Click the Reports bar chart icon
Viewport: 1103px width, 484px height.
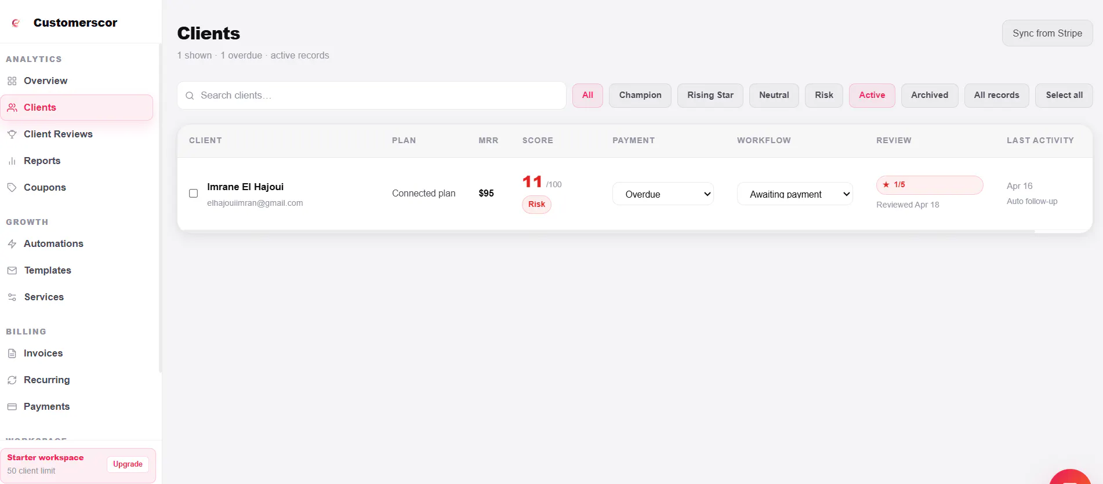click(x=12, y=161)
